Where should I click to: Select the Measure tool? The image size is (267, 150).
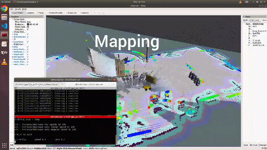coord(85,13)
